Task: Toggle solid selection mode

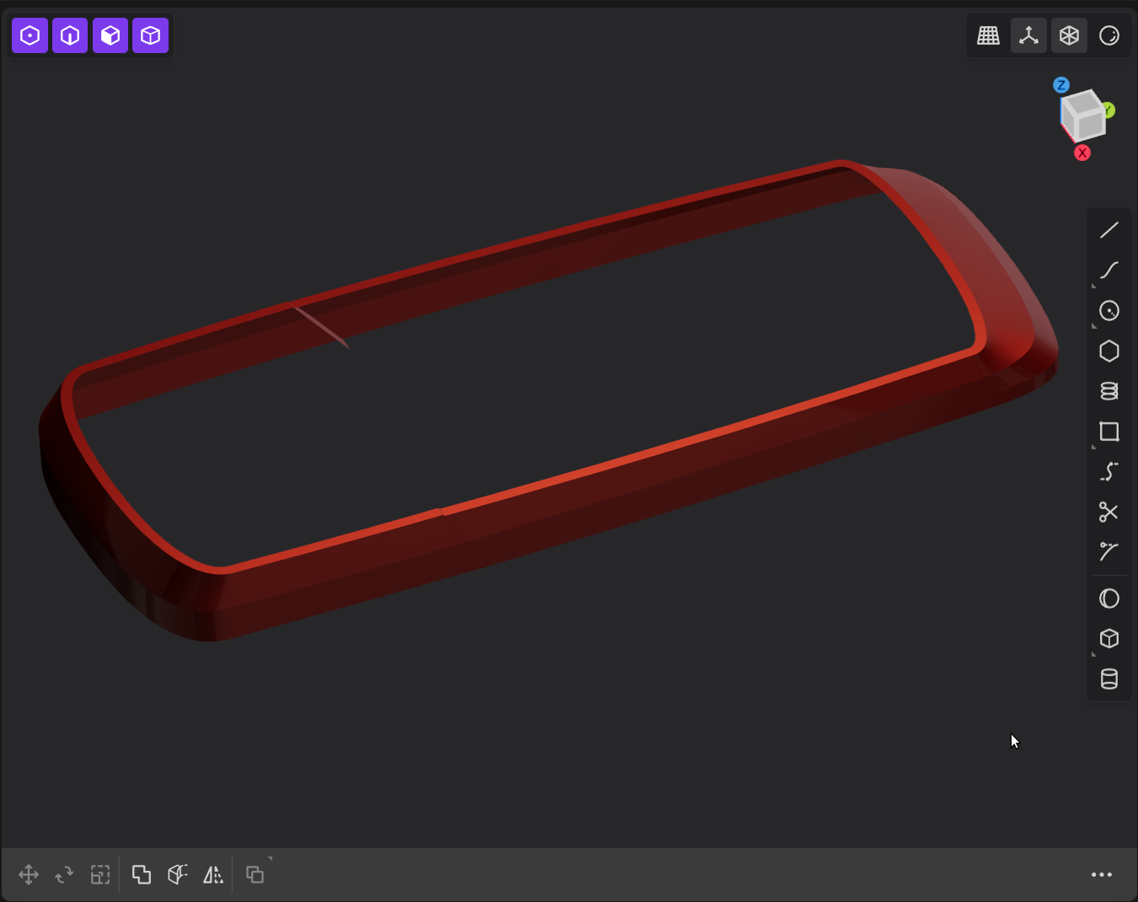Action: click(x=150, y=35)
